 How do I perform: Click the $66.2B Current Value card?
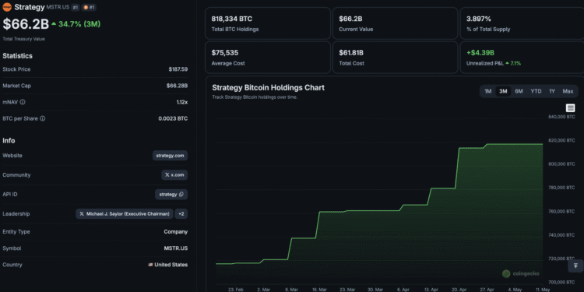395,23
